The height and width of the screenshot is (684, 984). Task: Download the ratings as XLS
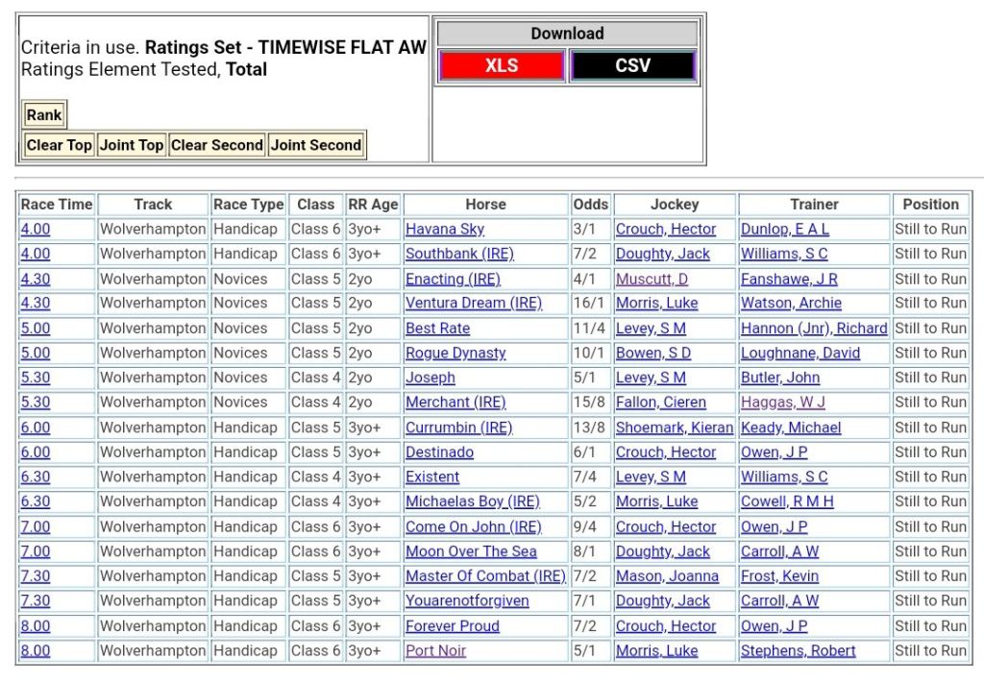click(x=501, y=65)
